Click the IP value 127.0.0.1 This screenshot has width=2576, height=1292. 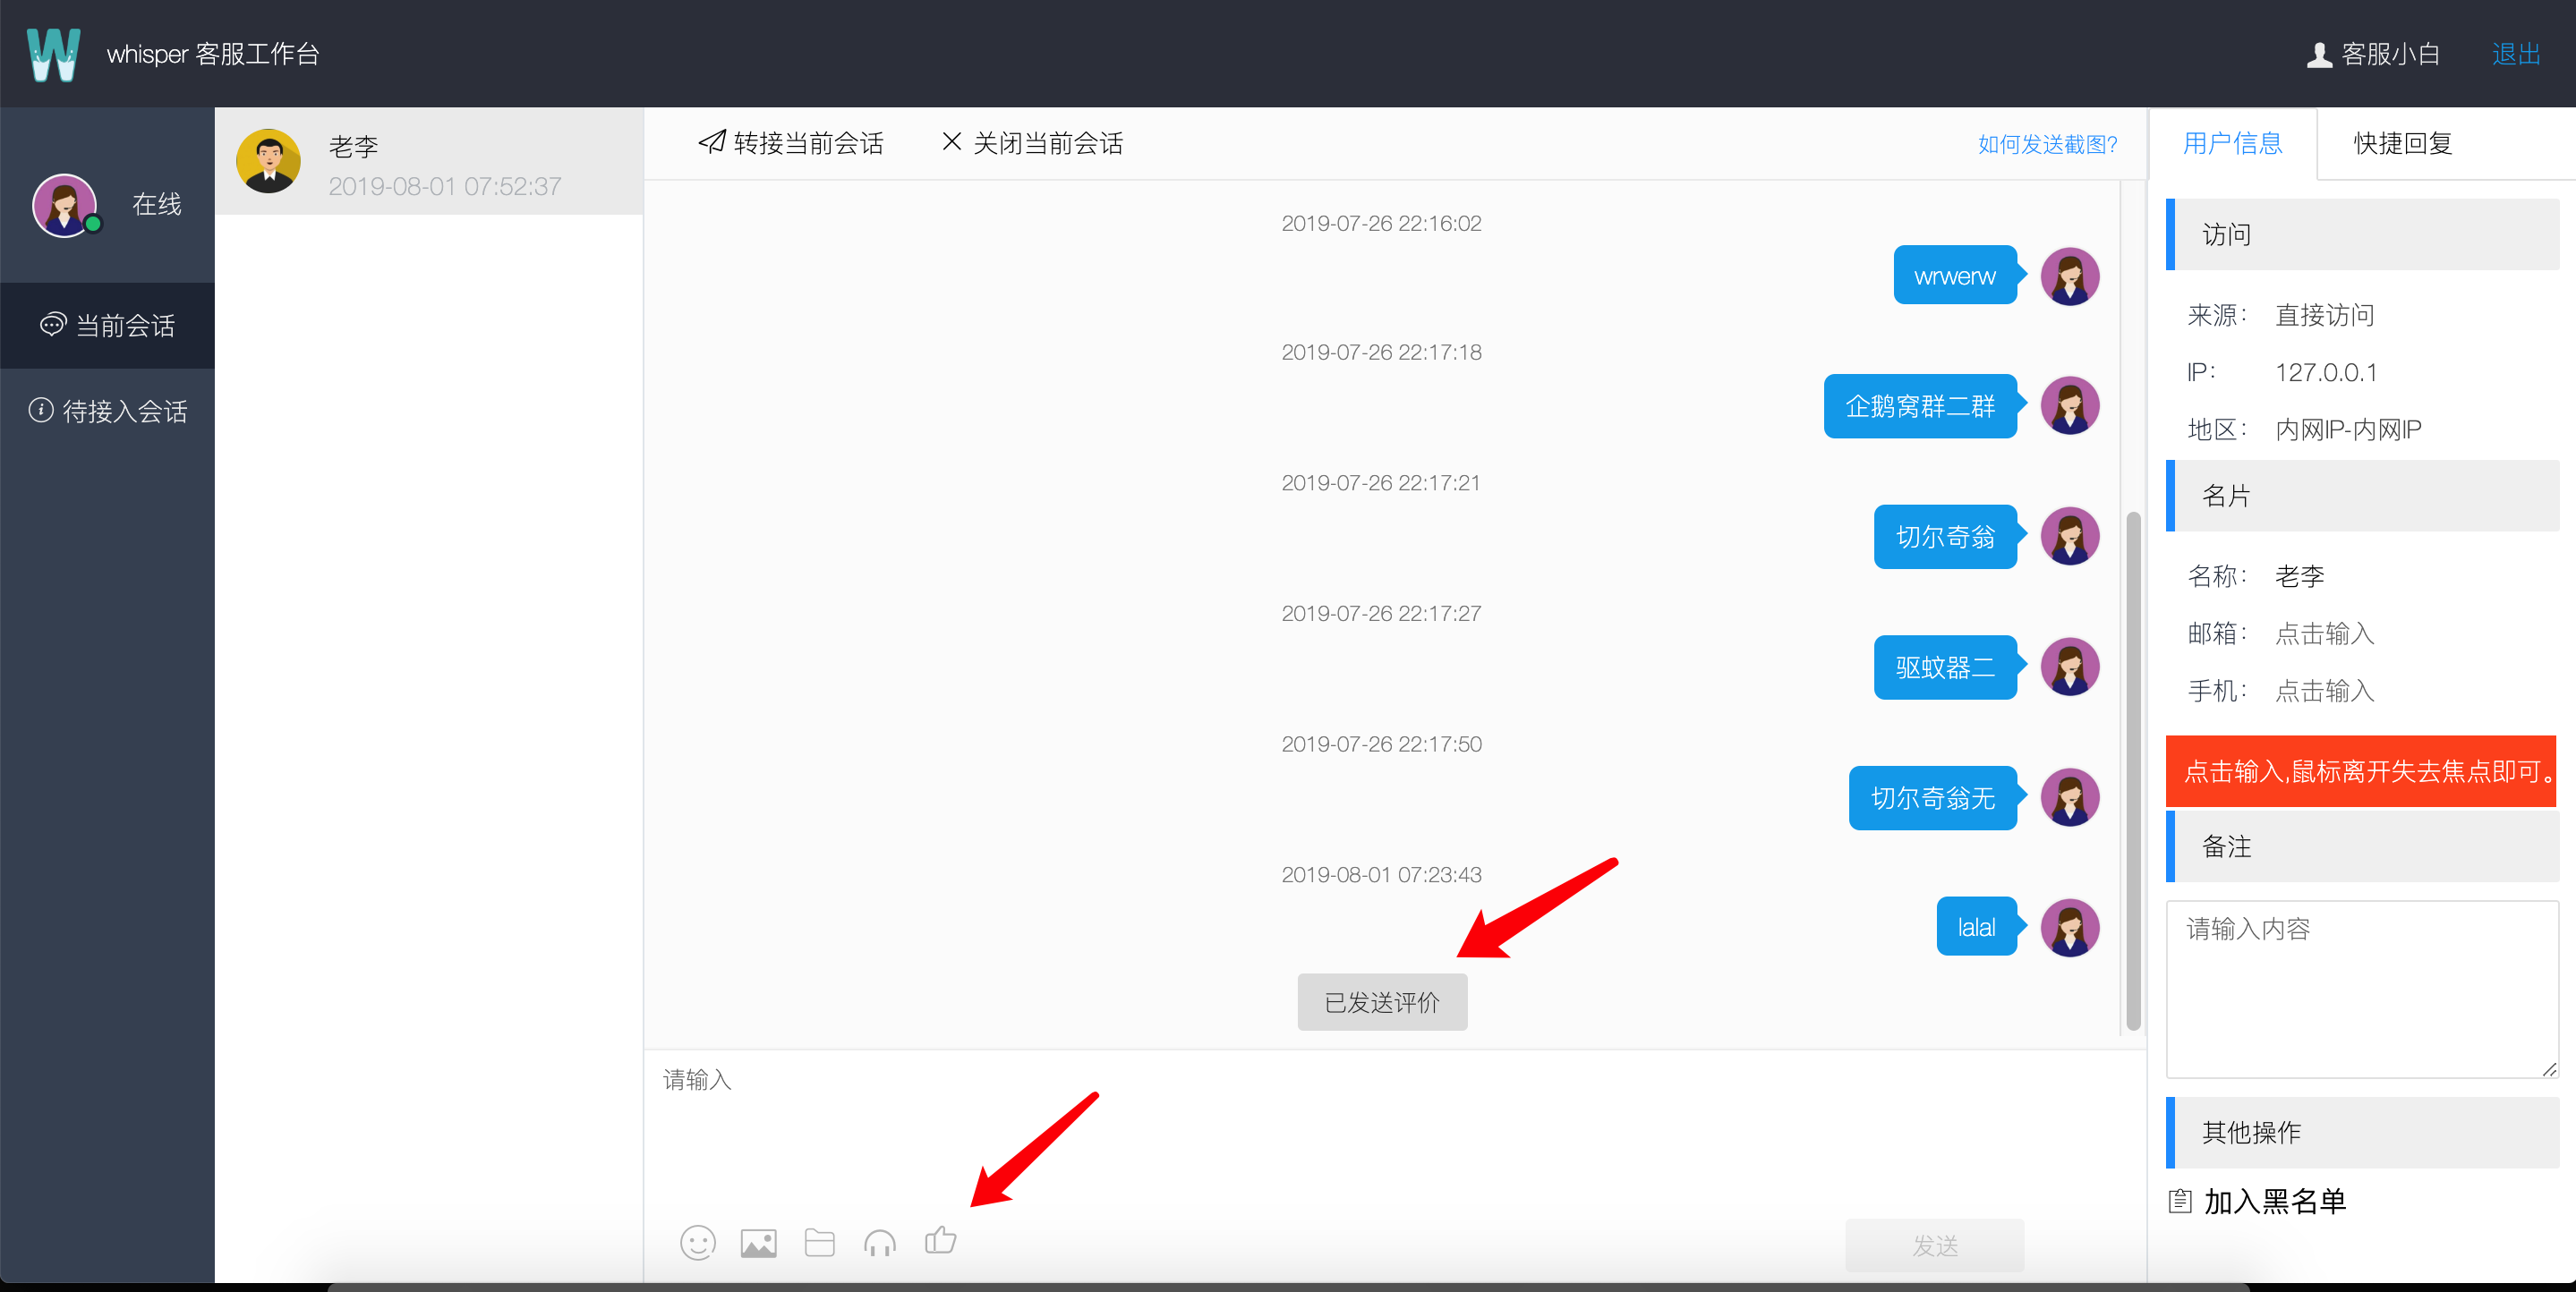click(x=2326, y=373)
